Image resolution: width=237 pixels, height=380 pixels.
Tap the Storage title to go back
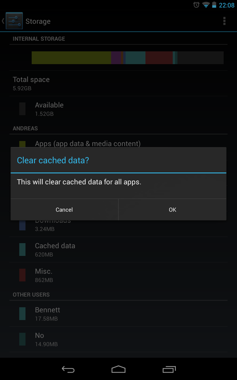38,21
